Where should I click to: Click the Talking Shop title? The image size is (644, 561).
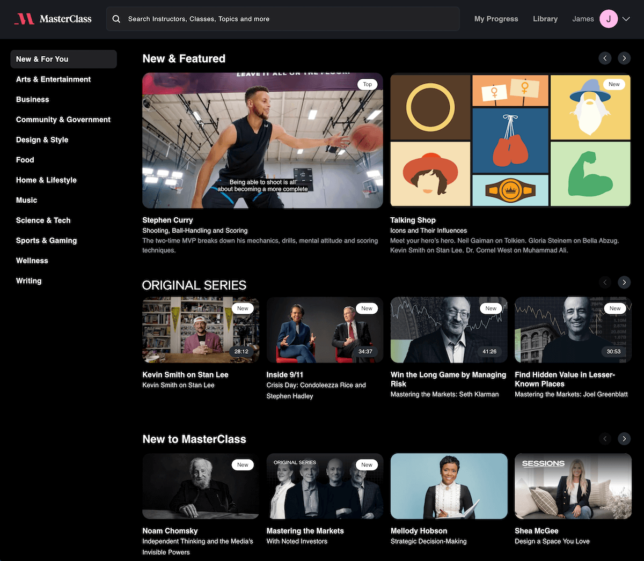coord(413,220)
